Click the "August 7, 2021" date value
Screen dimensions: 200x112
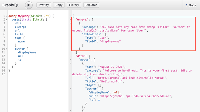coord(111,67)
